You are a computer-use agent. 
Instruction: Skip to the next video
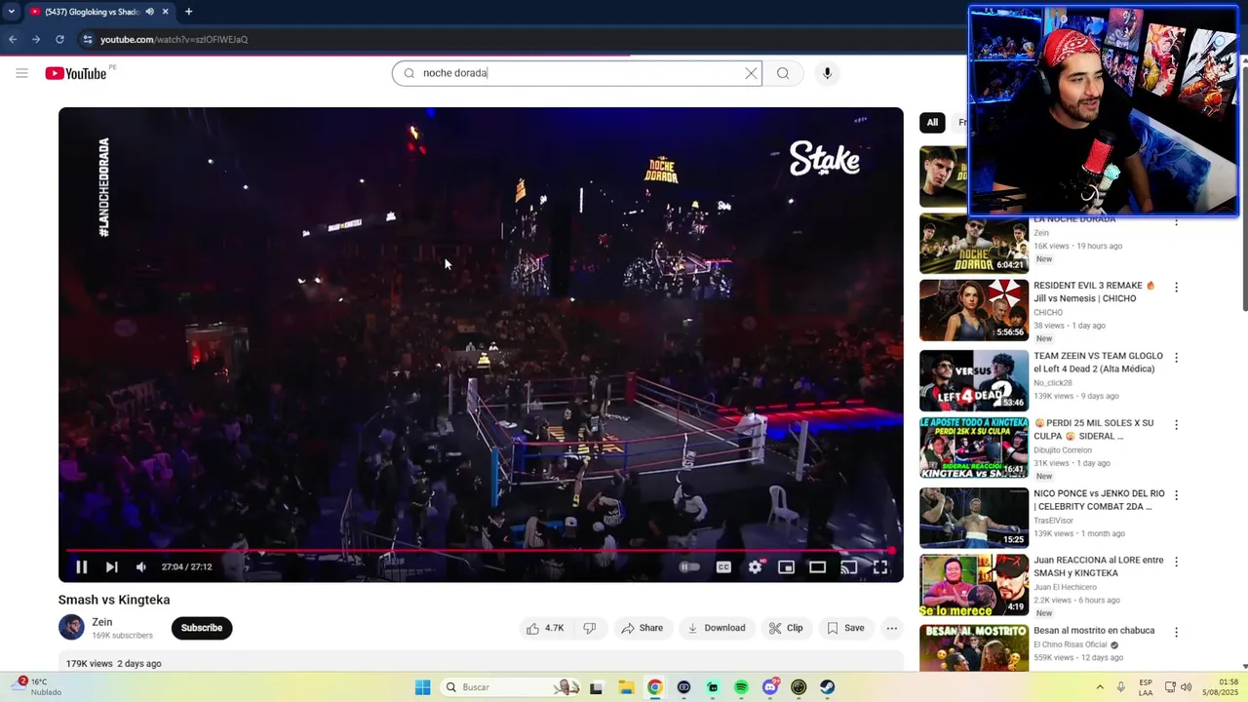tap(112, 567)
